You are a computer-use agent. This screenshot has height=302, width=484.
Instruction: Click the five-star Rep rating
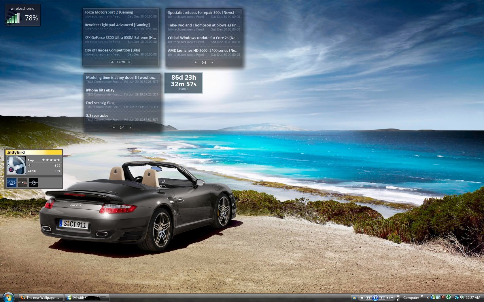pyautogui.click(x=51, y=160)
